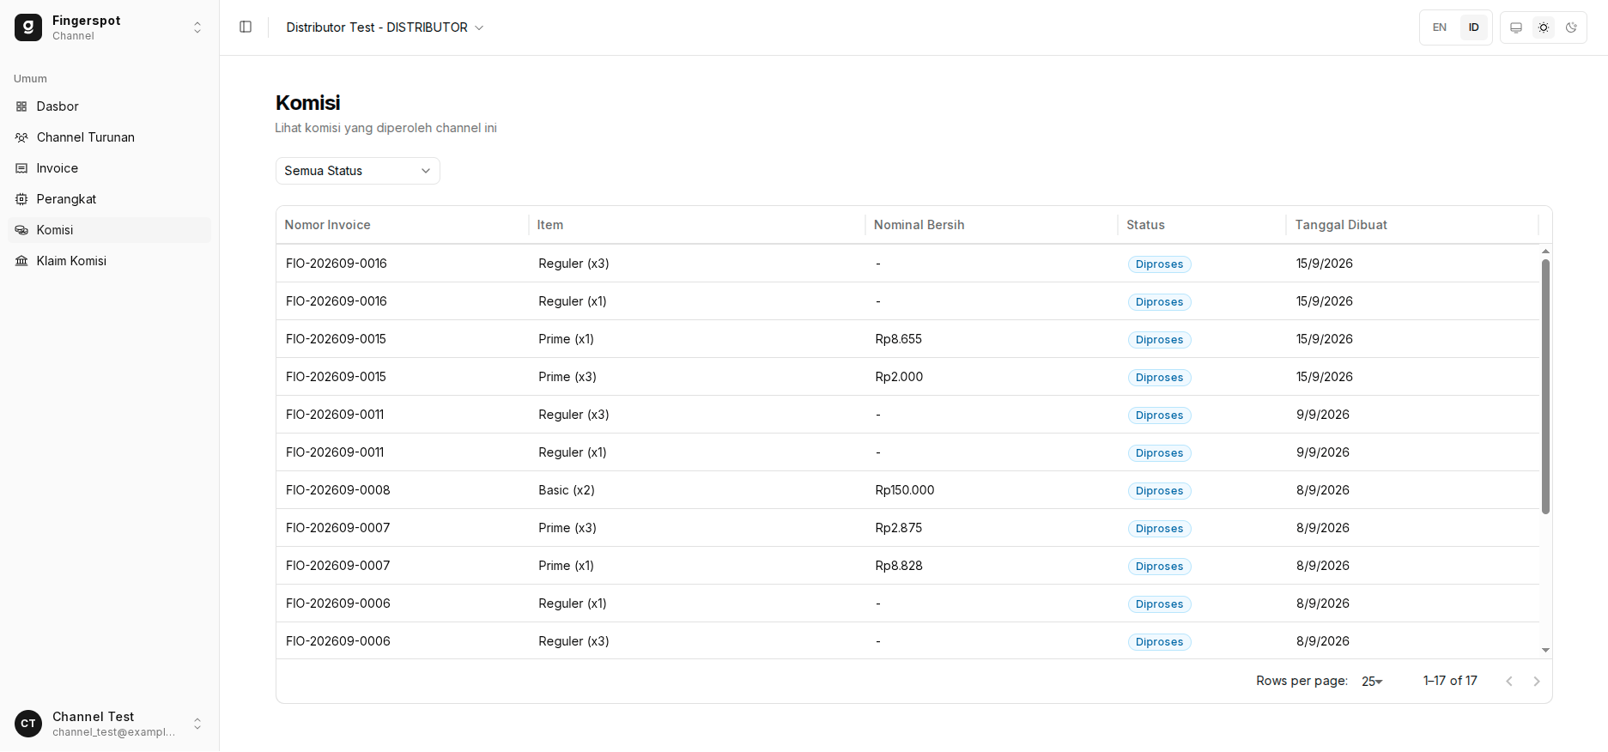
Task: Go to Channel Turunan page
Action: (x=110, y=137)
